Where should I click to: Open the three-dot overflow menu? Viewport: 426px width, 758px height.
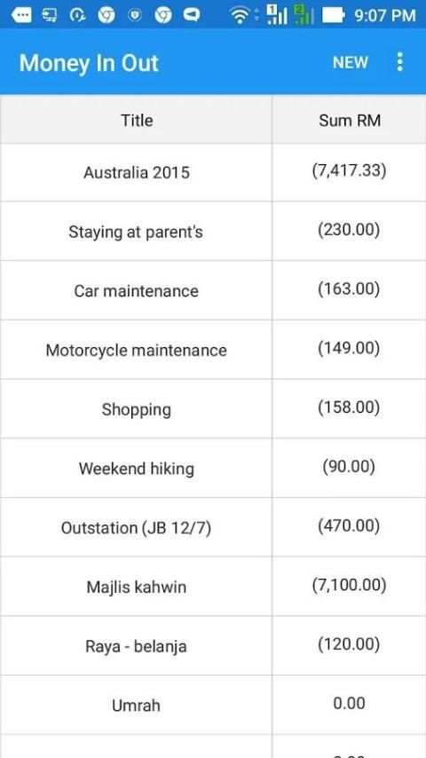pyautogui.click(x=399, y=62)
